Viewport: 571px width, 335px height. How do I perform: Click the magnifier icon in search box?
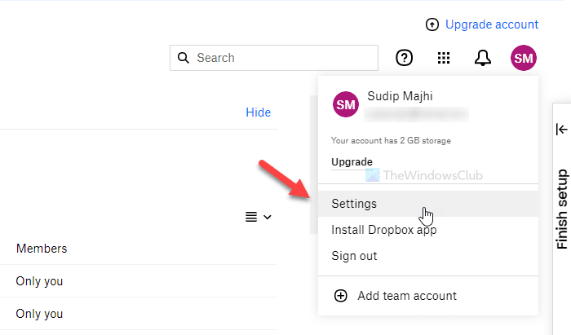point(184,58)
